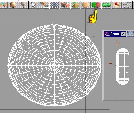Choose the white arrow pointer tool
The image size is (134, 113).
33,5
